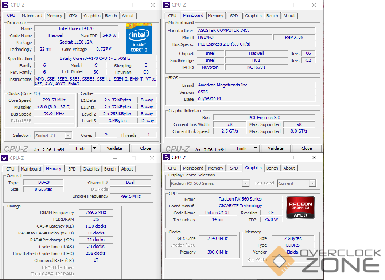Expand the Radeon RX 560 Series device dropdown
This screenshot has width=385, height=280.
coord(246,183)
